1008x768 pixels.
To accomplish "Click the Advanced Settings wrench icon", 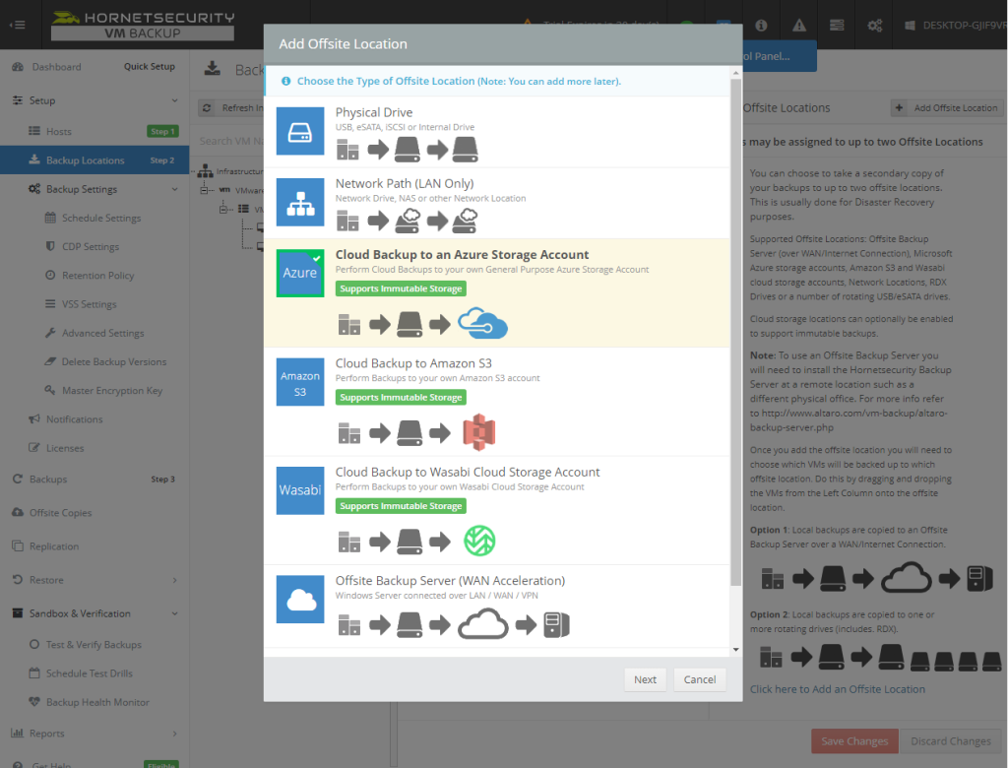I will pos(50,333).
